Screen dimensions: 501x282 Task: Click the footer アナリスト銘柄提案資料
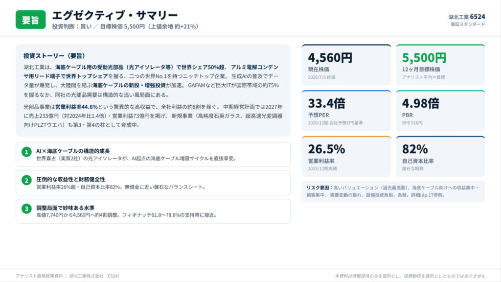pos(39,276)
